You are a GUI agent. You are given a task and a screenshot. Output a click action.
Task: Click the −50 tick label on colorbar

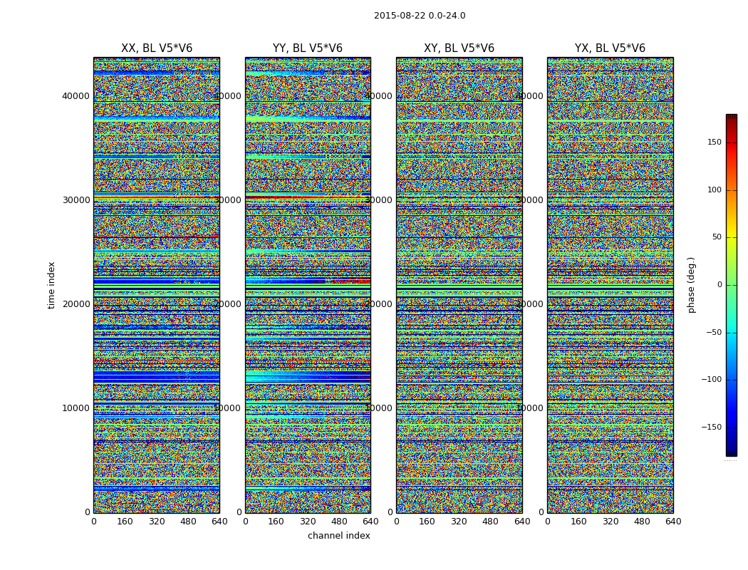pyautogui.click(x=714, y=332)
